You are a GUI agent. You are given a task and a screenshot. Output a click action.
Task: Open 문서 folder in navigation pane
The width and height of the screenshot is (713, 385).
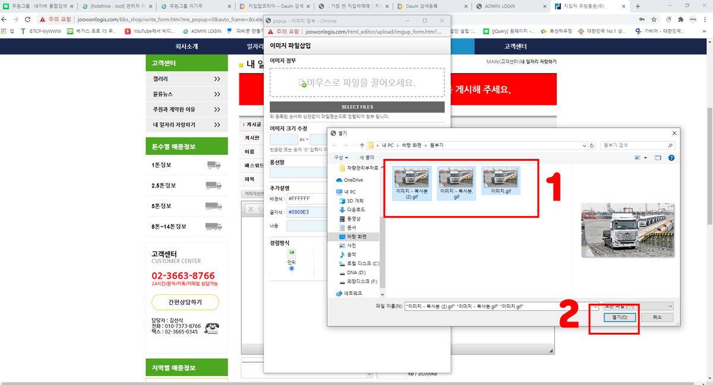point(347,227)
